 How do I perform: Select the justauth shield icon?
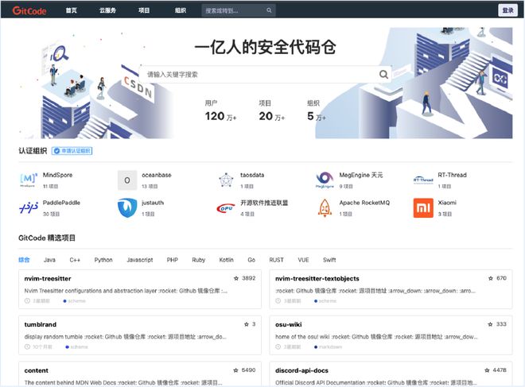(127, 207)
